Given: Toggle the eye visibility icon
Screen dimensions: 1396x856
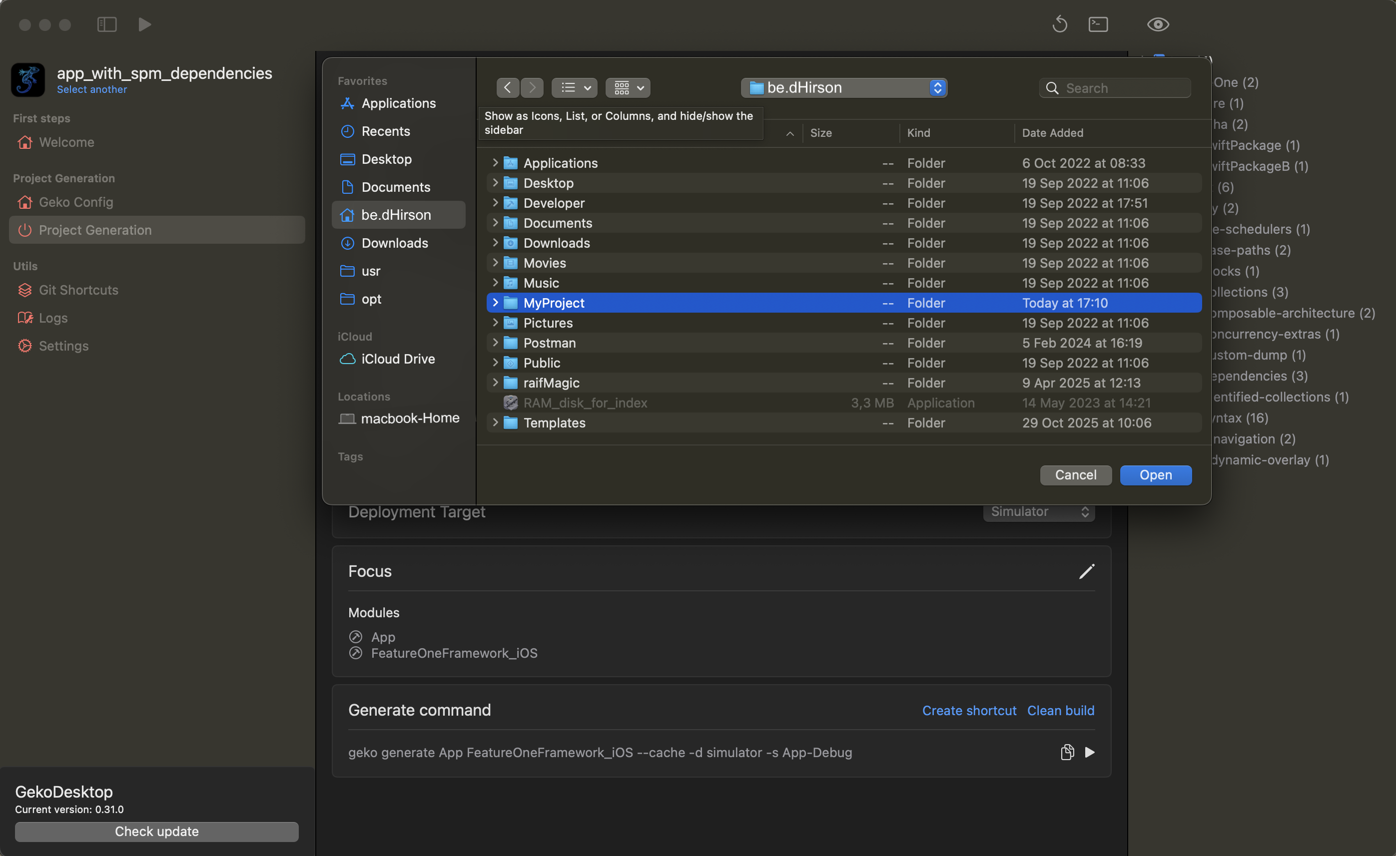Looking at the screenshot, I should 1158,24.
